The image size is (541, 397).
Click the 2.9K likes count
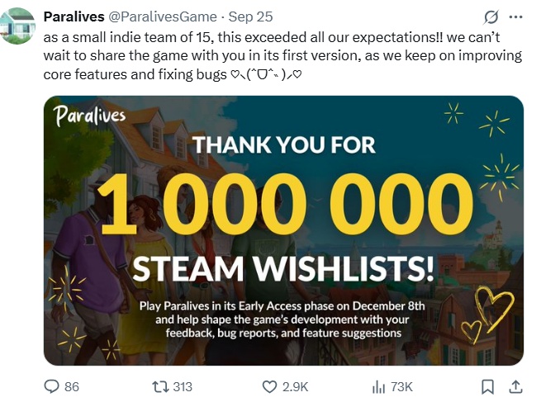[x=296, y=386]
